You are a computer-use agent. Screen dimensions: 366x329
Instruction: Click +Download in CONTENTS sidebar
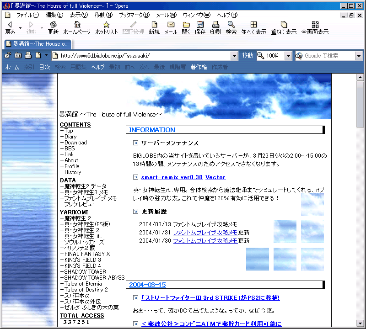(74, 143)
